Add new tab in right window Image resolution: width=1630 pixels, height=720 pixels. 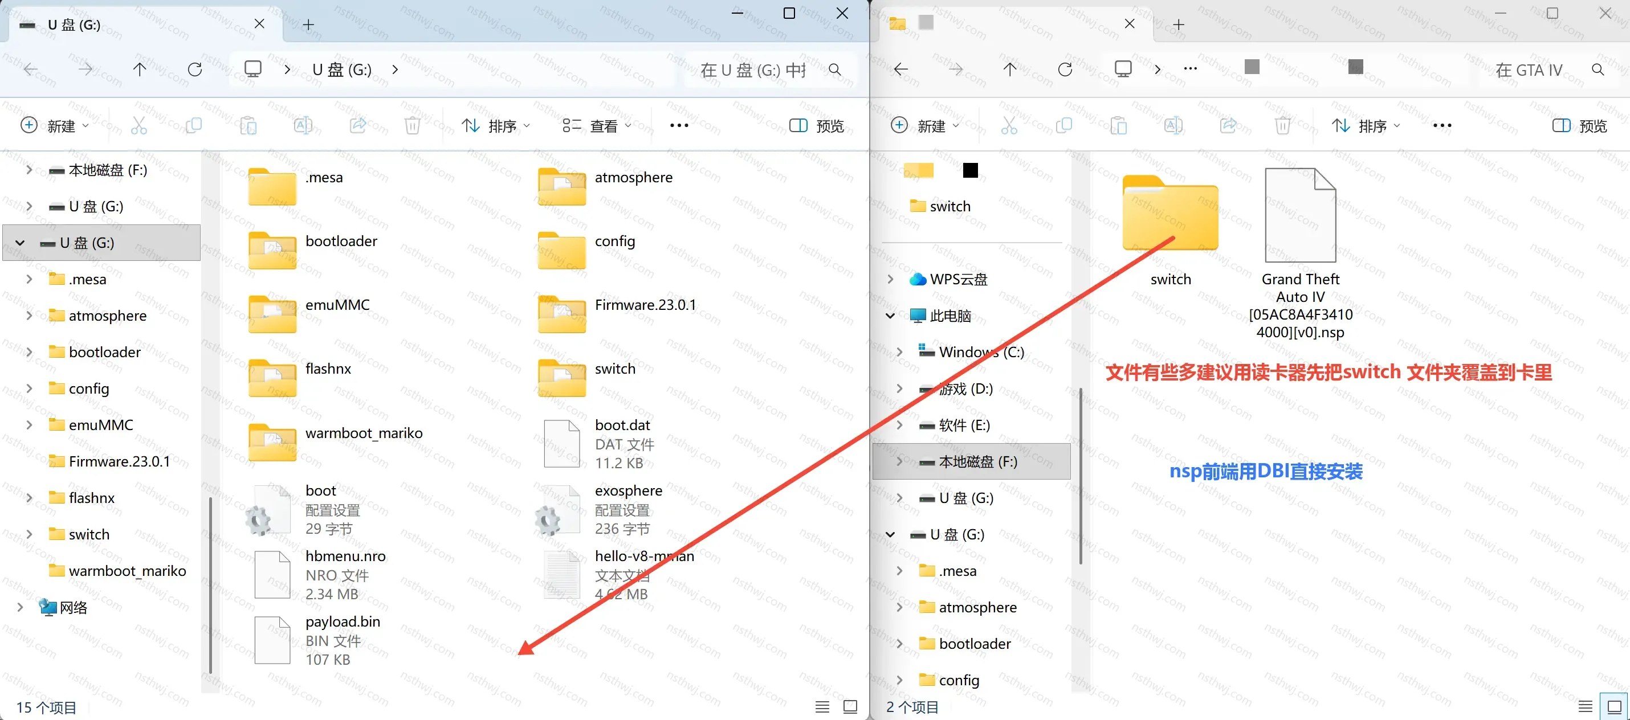[1178, 24]
